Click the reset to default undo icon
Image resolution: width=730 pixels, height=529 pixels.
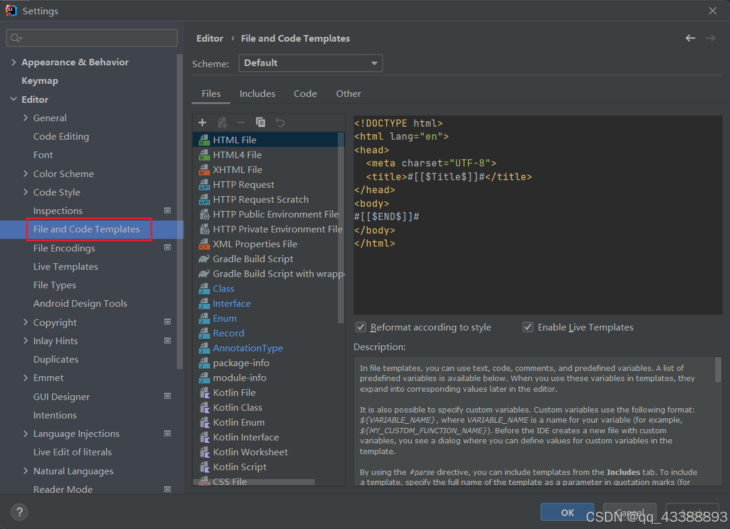tap(280, 122)
